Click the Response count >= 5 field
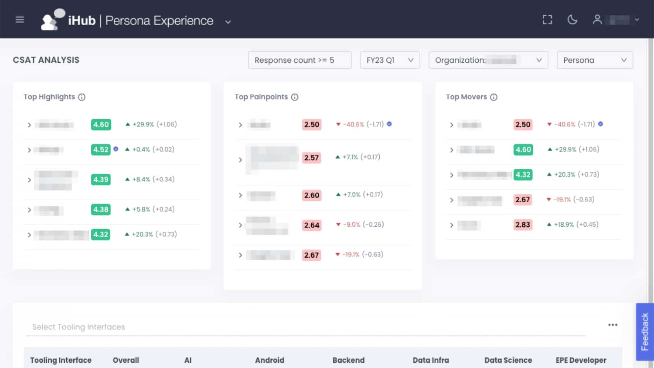654x368 pixels. point(300,60)
